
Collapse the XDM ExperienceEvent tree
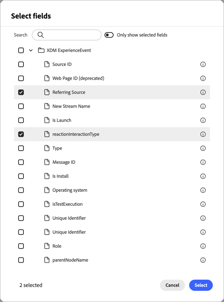pos(30,50)
